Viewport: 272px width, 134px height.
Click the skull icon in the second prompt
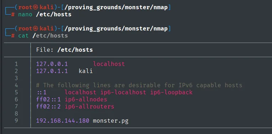coord(36,28)
